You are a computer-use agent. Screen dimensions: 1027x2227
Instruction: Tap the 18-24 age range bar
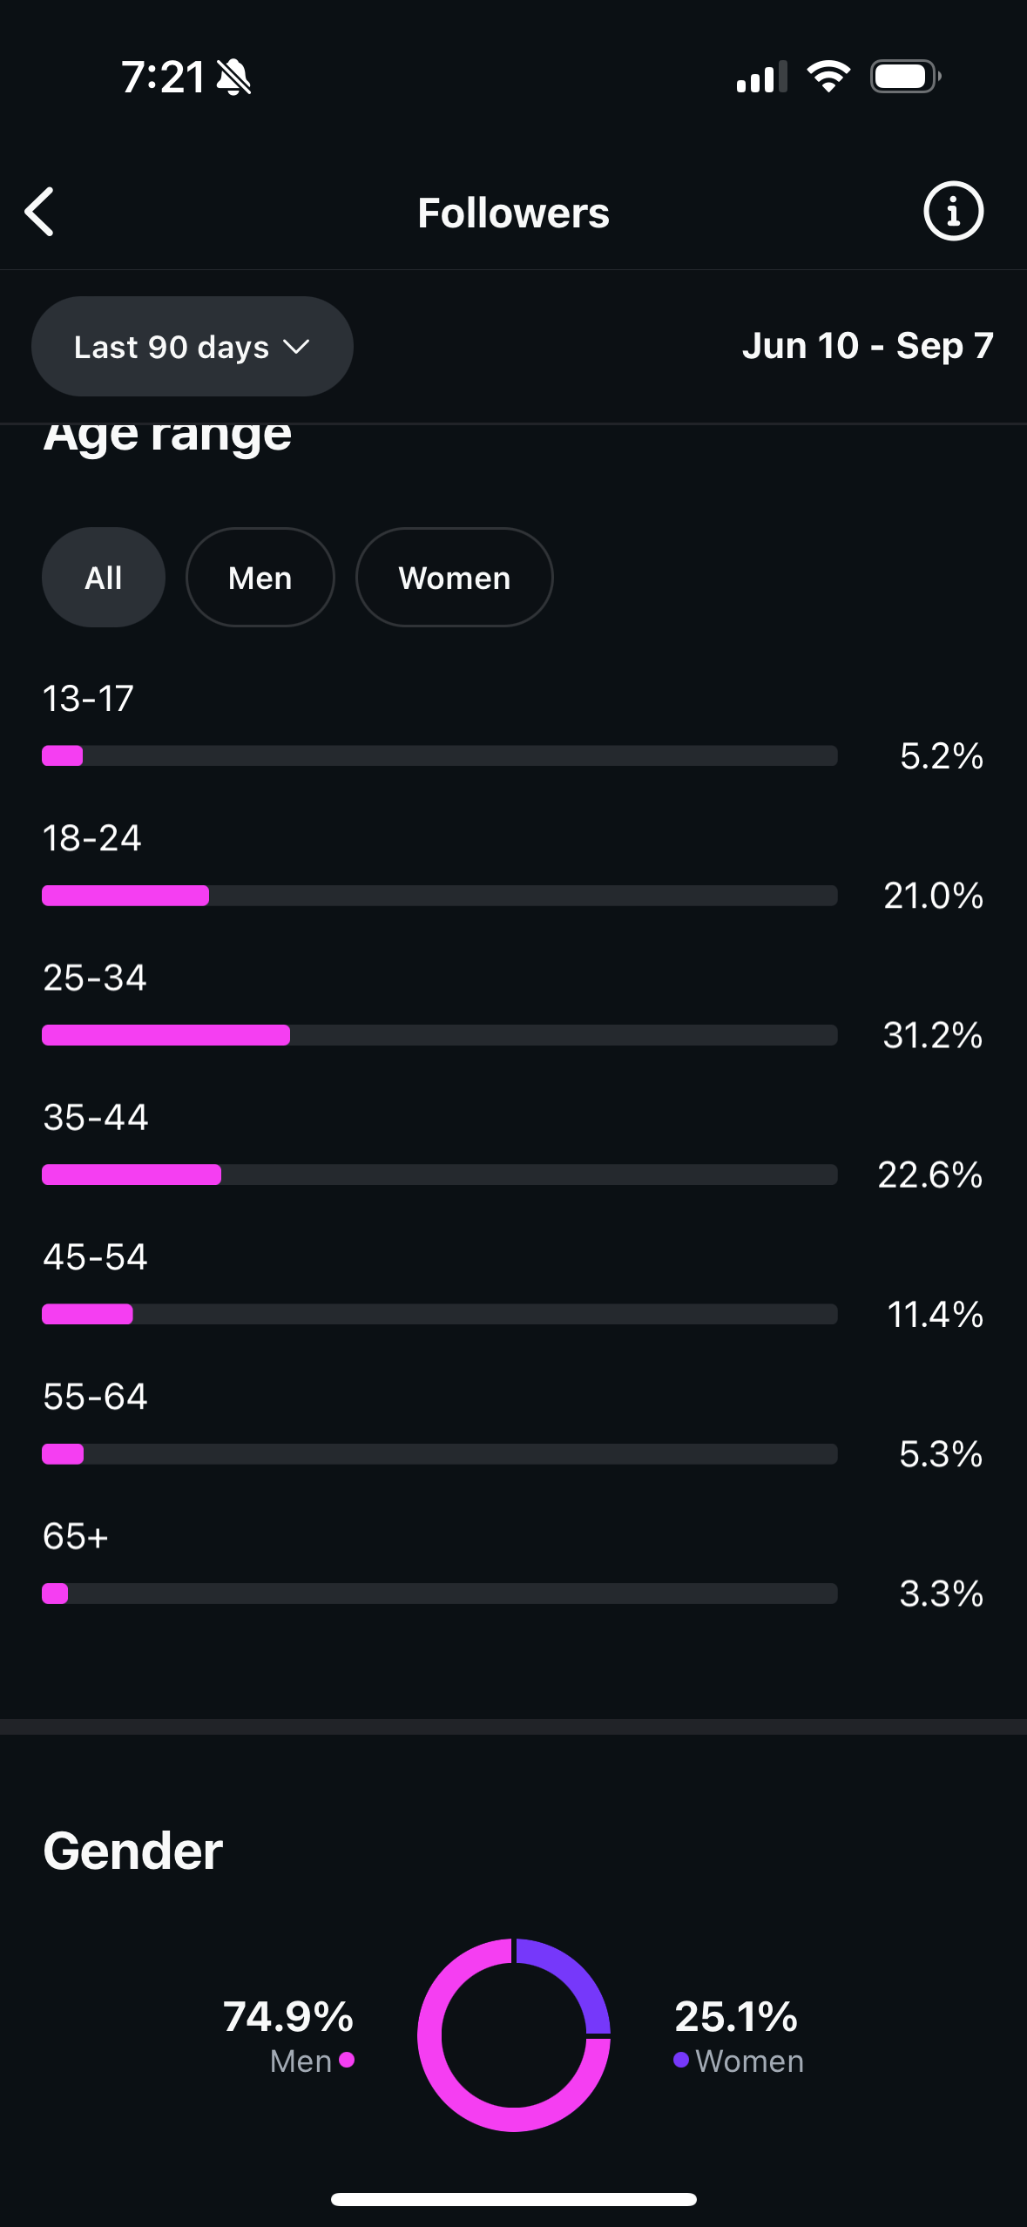(x=439, y=896)
